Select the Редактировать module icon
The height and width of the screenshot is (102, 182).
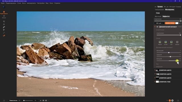coord(4,12)
